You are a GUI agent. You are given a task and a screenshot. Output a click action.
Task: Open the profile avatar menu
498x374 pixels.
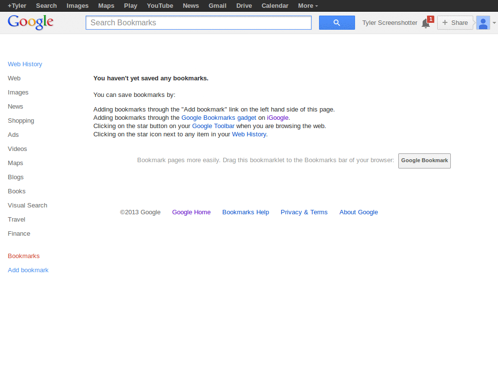483,22
